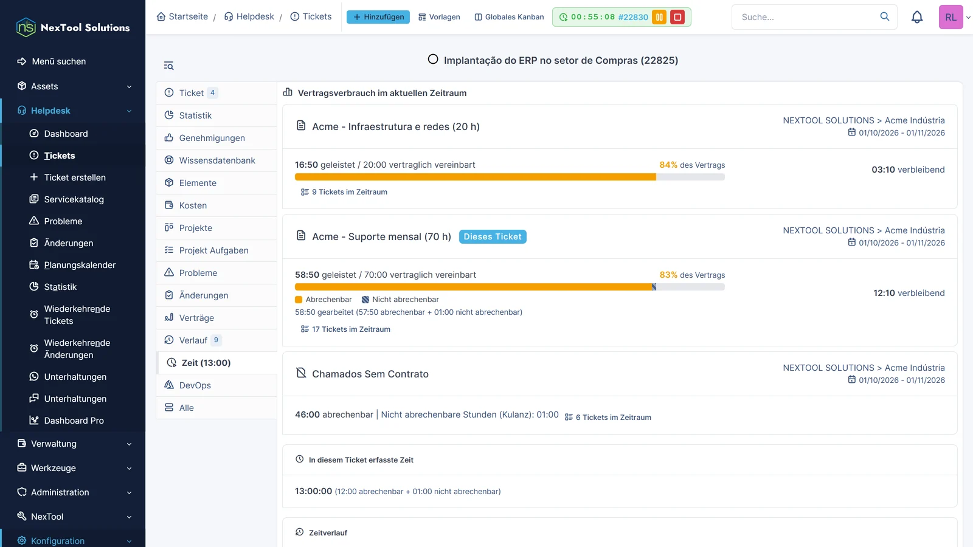Click the Infraestrutura 84% progress bar
973x547 pixels.
coord(510,177)
